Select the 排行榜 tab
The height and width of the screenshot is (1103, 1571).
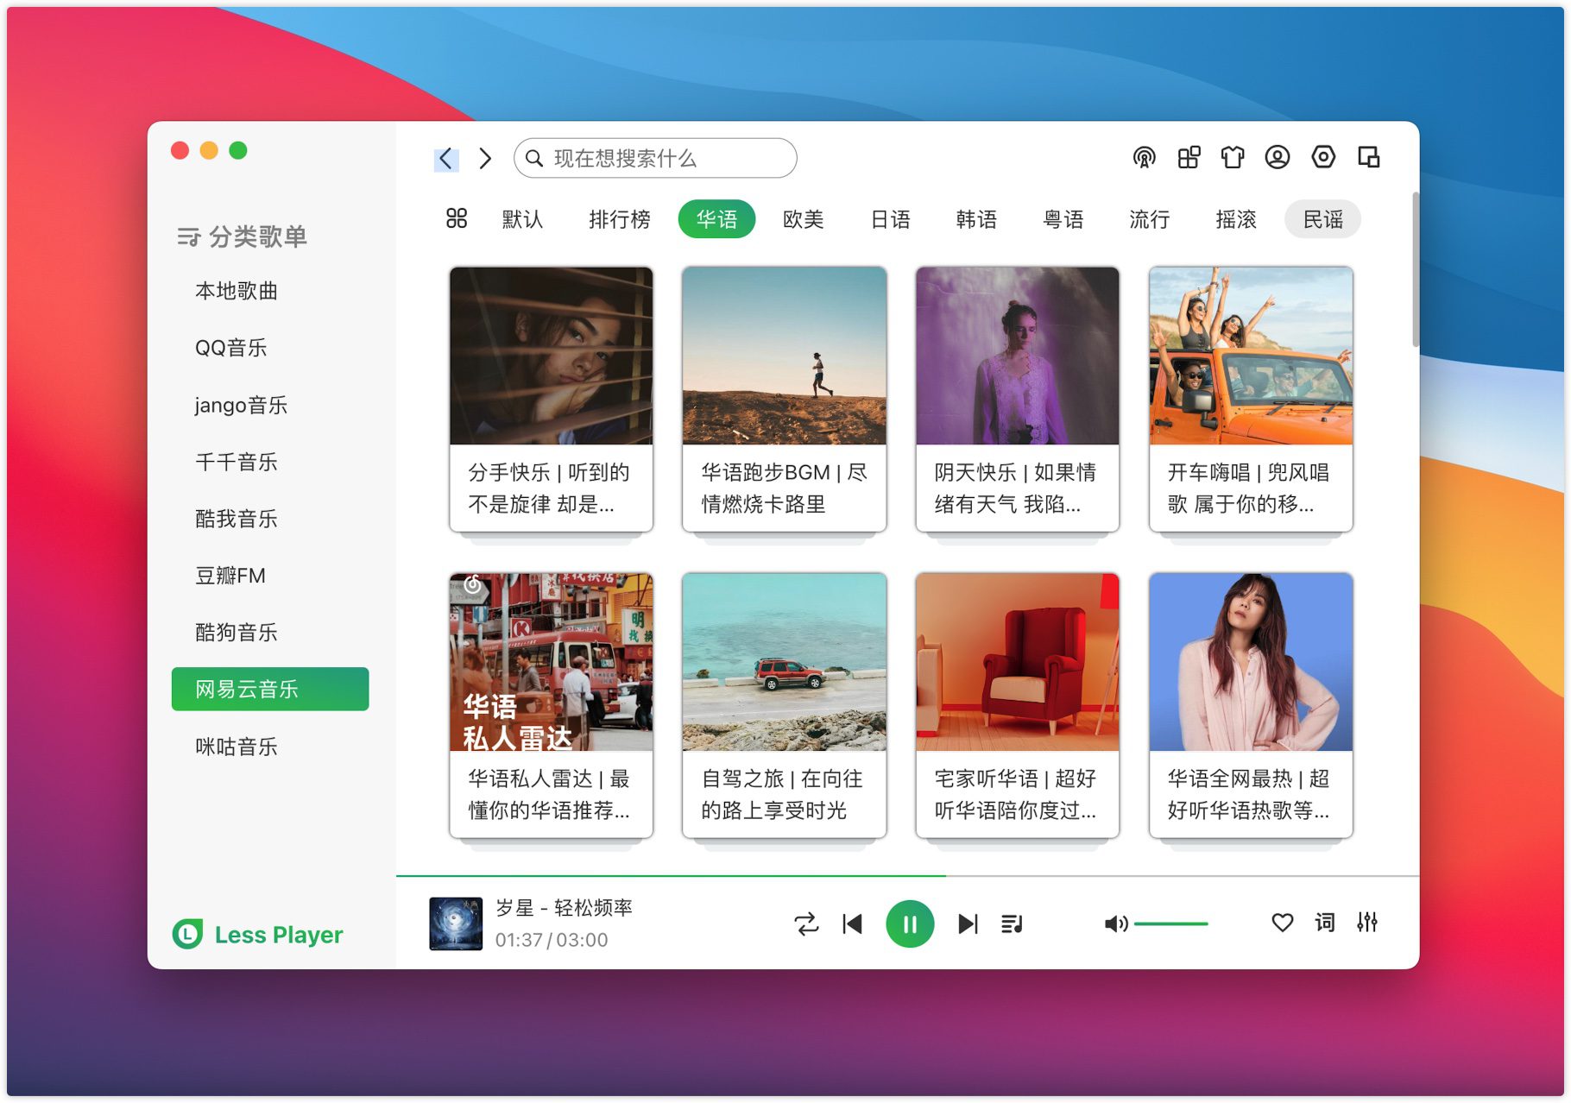point(619,219)
